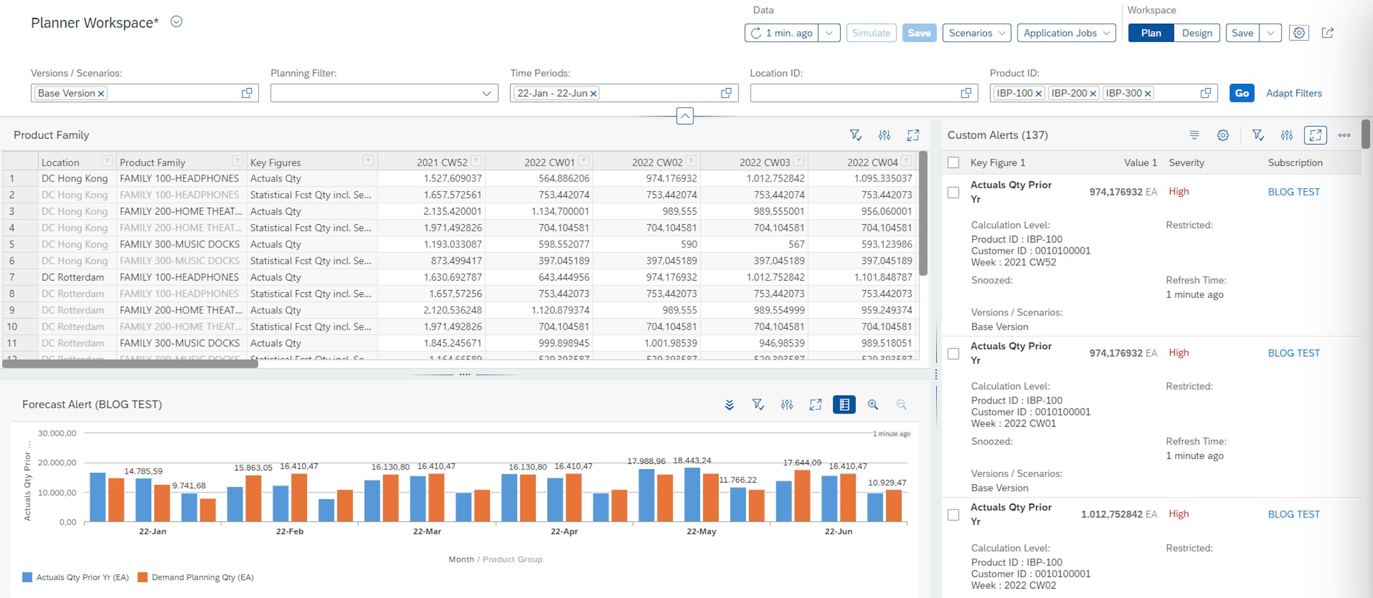1373x598 pixels.
Task: Open the Scenarios dropdown
Action: (976, 33)
